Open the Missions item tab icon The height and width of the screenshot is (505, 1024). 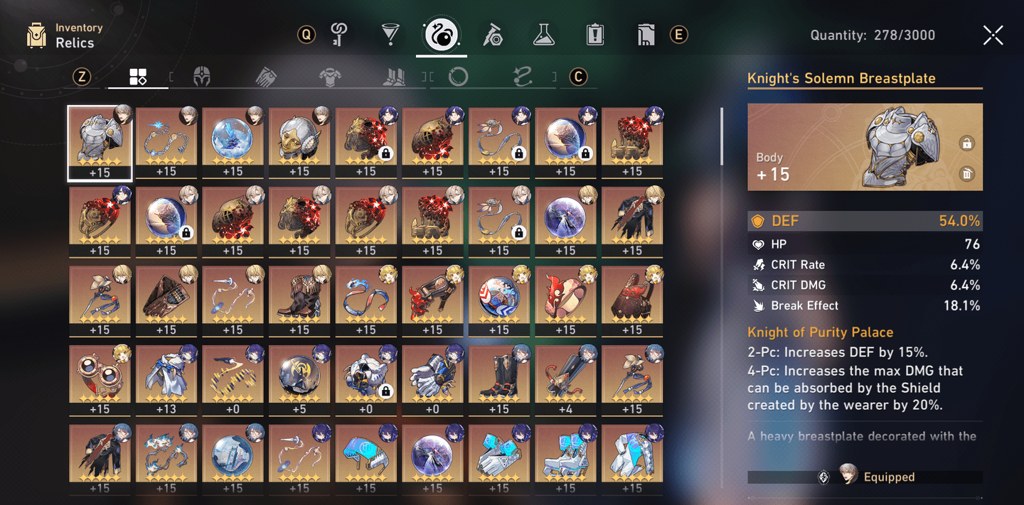pos(594,34)
